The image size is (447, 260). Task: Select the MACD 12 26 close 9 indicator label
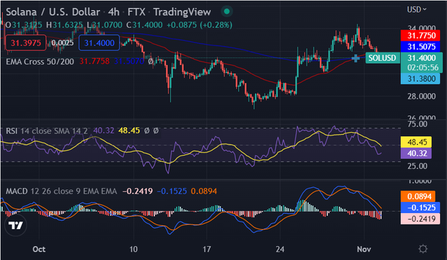click(61, 191)
